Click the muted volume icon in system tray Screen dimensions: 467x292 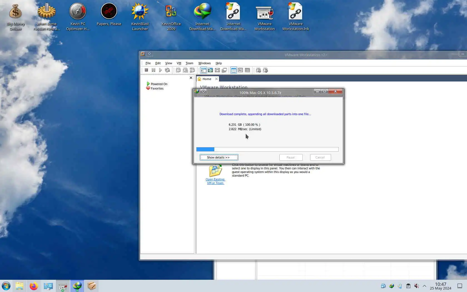click(416, 286)
